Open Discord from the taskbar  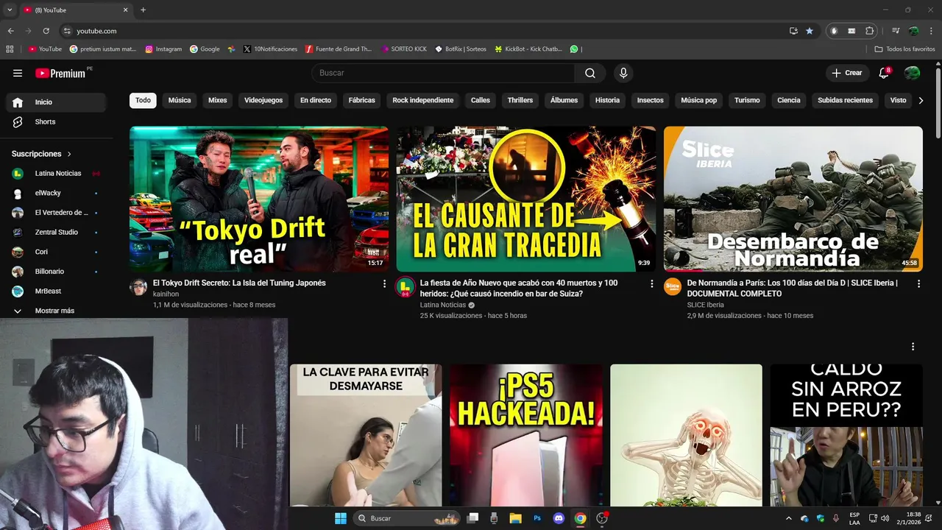point(559,518)
